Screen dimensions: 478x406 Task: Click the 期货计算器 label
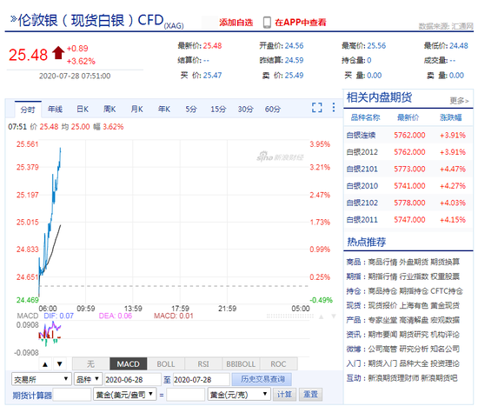[x=32, y=396]
